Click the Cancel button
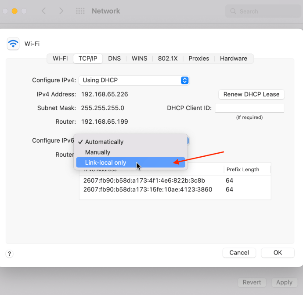 pyautogui.click(x=239, y=253)
